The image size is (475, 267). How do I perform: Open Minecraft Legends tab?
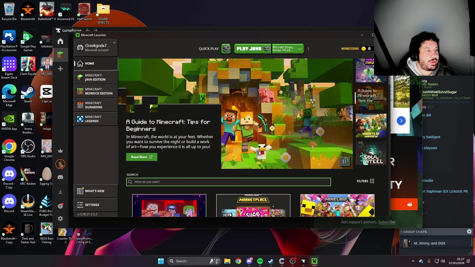pos(96,119)
